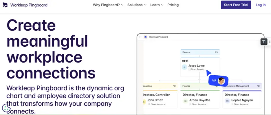Click Jesse Lowe's JL avatar
271x115 pixels.
184,67
